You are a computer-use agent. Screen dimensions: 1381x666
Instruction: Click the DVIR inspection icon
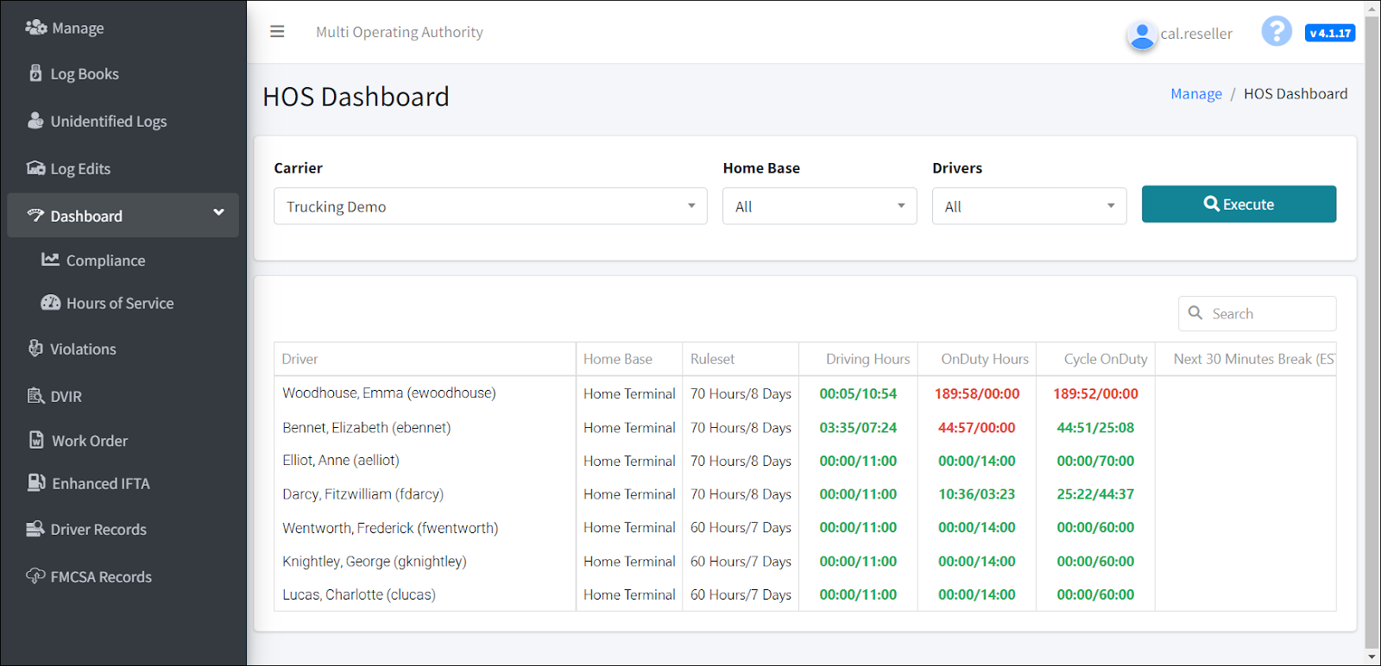[x=35, y=396]
